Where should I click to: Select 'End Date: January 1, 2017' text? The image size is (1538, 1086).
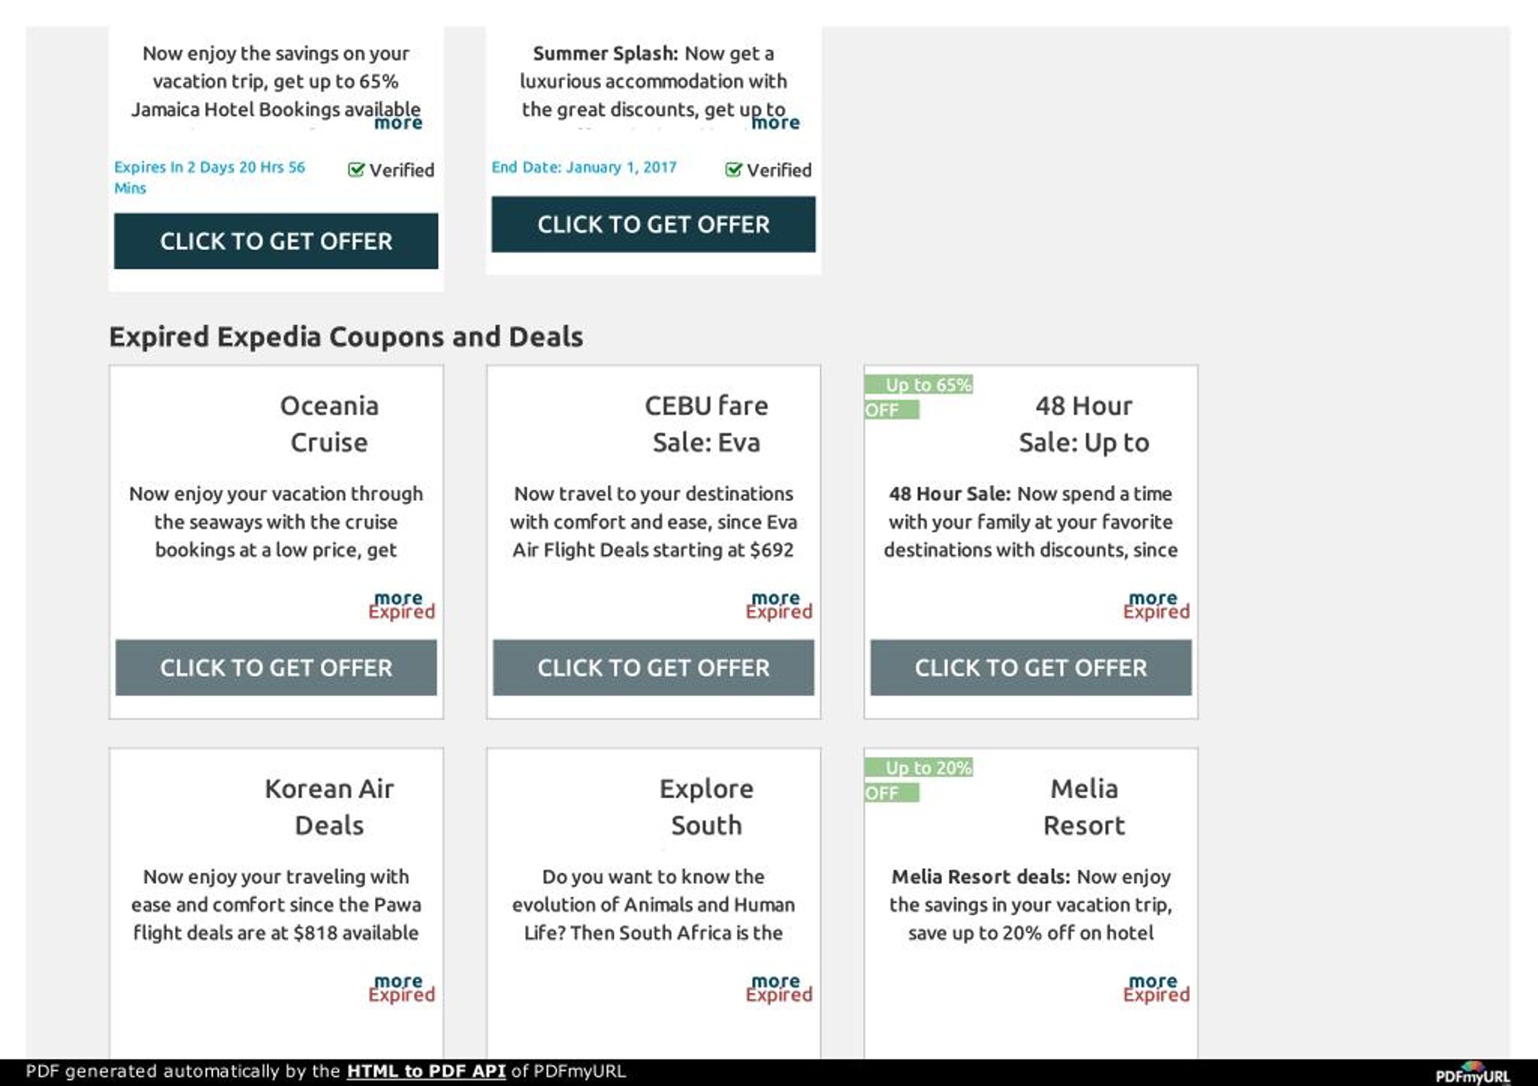click(x=584, y=168)
